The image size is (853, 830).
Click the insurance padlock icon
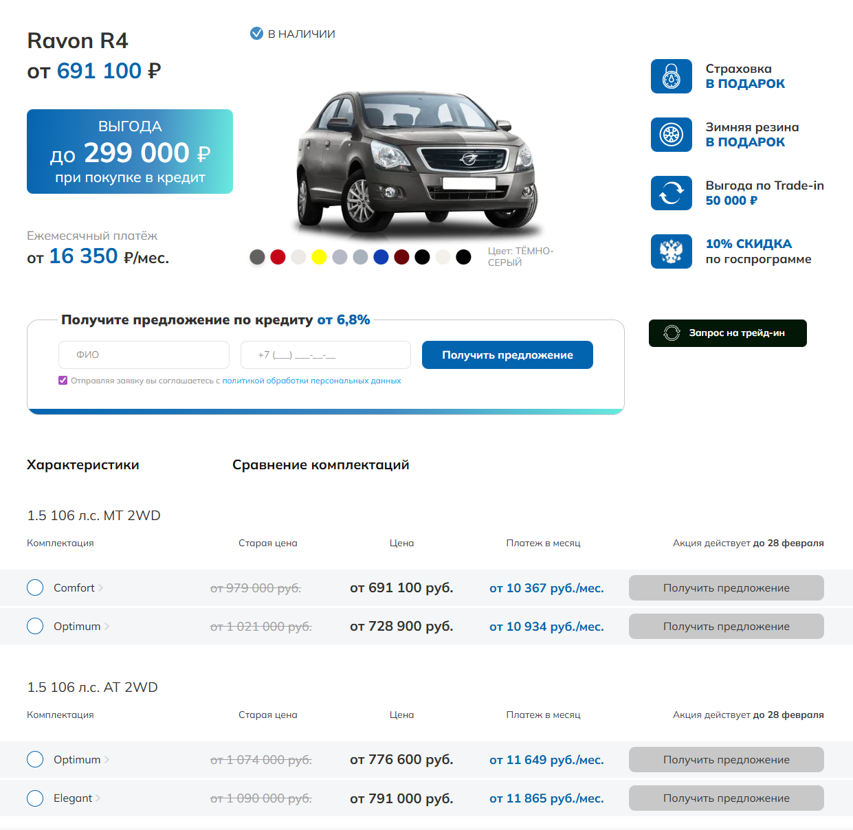[671, 76]
